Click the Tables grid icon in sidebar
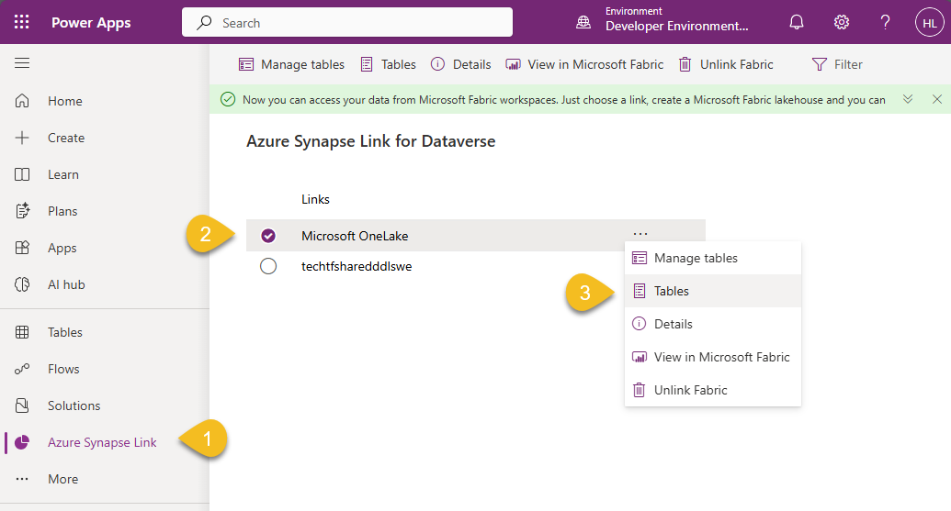Screen dimensions: 951x511 pyautogui.click(x=22, y=332)
